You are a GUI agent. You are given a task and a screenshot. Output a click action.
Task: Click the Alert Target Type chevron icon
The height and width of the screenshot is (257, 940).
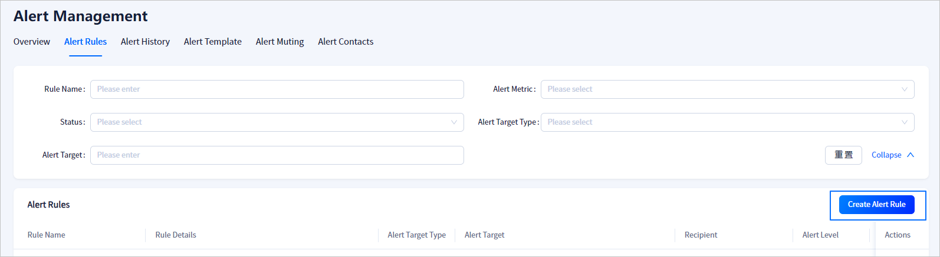[x=904, y=122]
